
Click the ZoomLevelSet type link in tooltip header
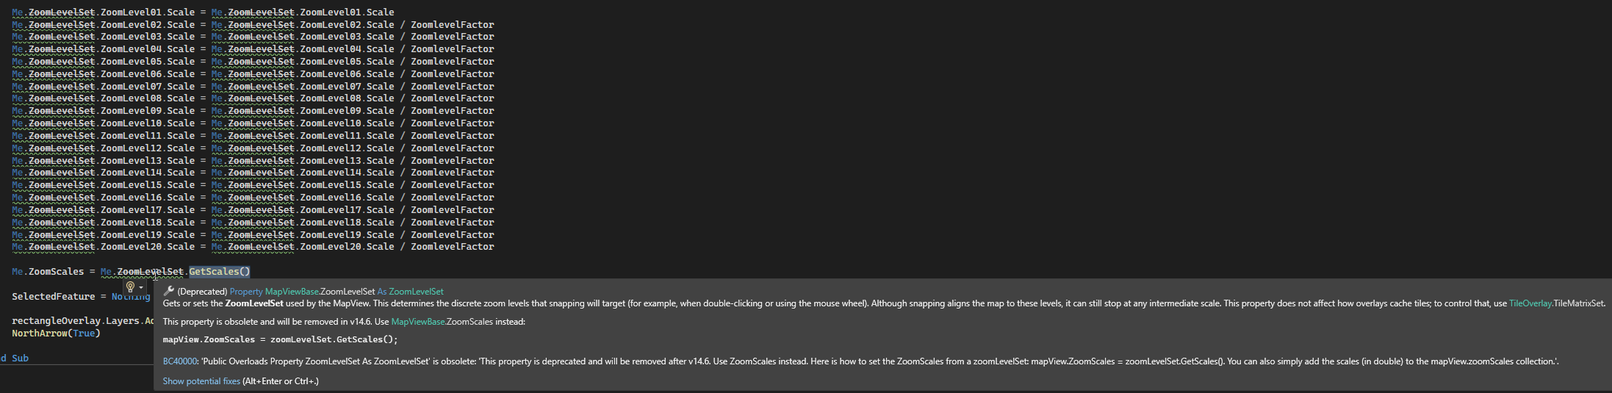tap(416, 292)
